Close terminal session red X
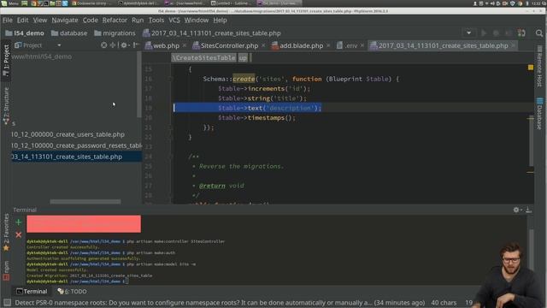Image resolution: width=547 pixels, height=308 pixels. click(x=19, y=235)
